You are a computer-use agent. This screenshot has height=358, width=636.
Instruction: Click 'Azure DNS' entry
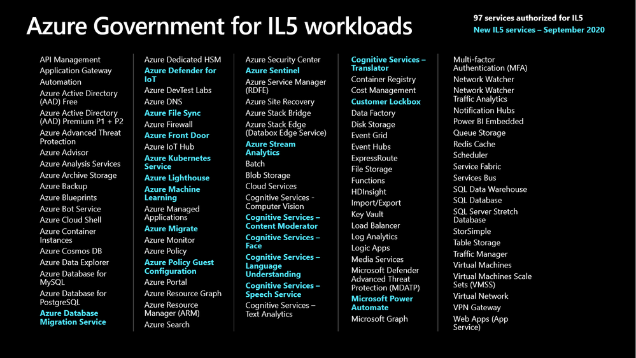point(163,102)
